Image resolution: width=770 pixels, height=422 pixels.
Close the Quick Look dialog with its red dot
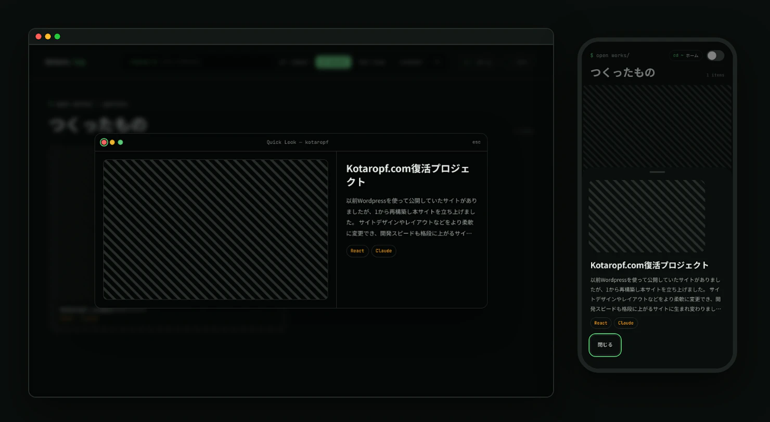104,142
